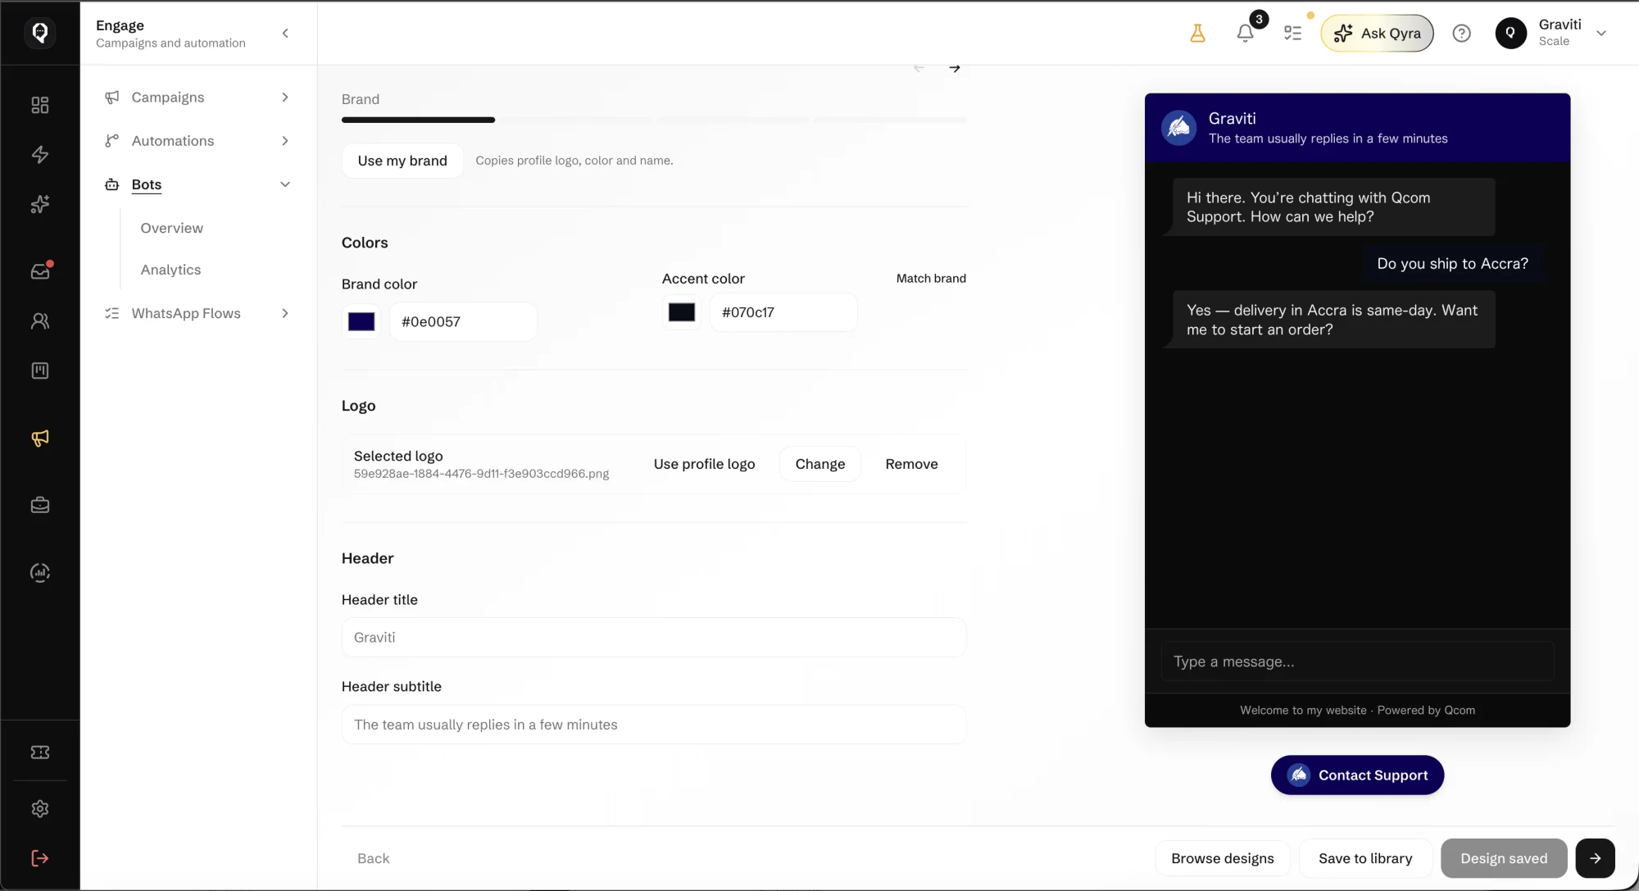The image size is (1639, 891).
Task: Click the Change logo button
Action: pyautogui.click(x=819, y=464)
